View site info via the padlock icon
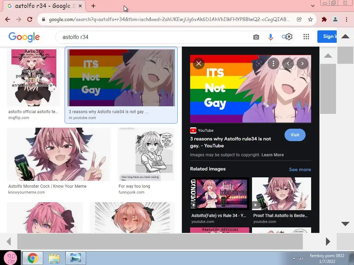The height and width of the screenshot is (265, 354). pyautogui.click(x=44, y=19)
